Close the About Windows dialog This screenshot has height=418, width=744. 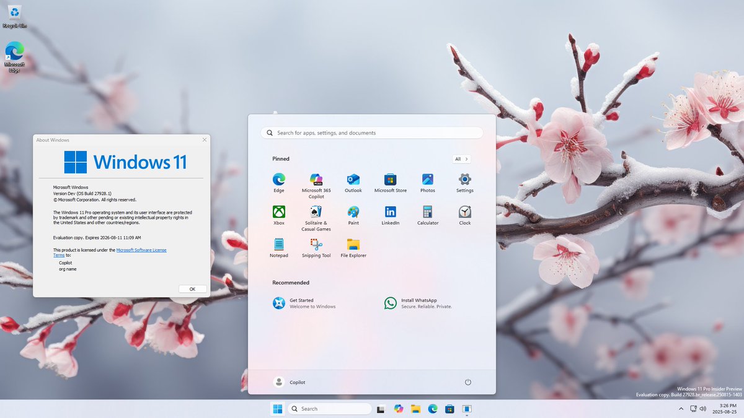click(x=204, y=140)
